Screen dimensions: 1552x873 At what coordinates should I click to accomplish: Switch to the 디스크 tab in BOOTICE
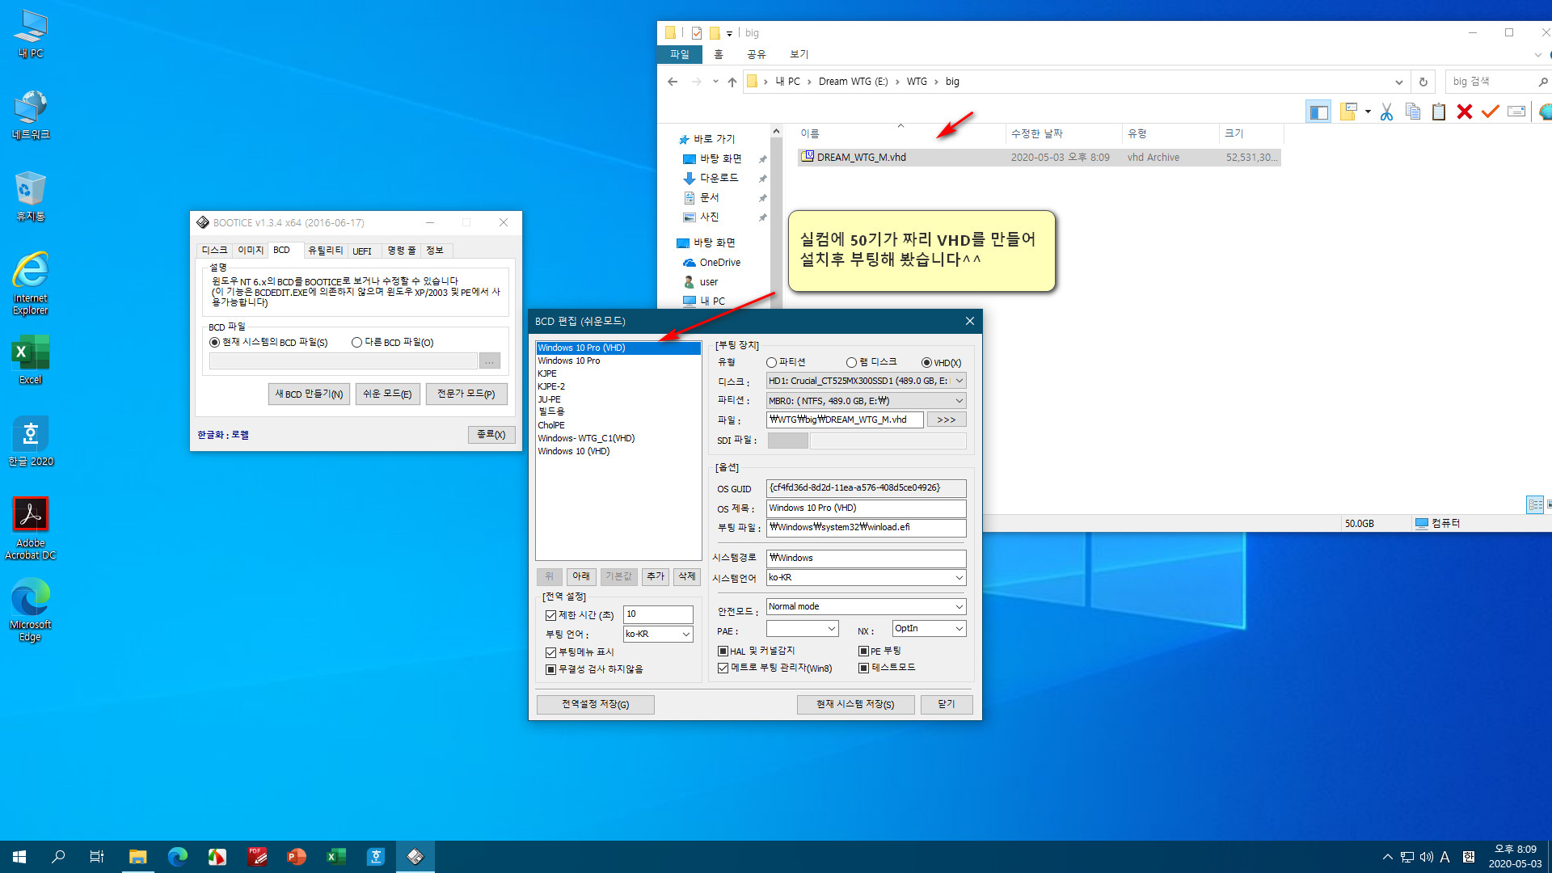point(214,251)
